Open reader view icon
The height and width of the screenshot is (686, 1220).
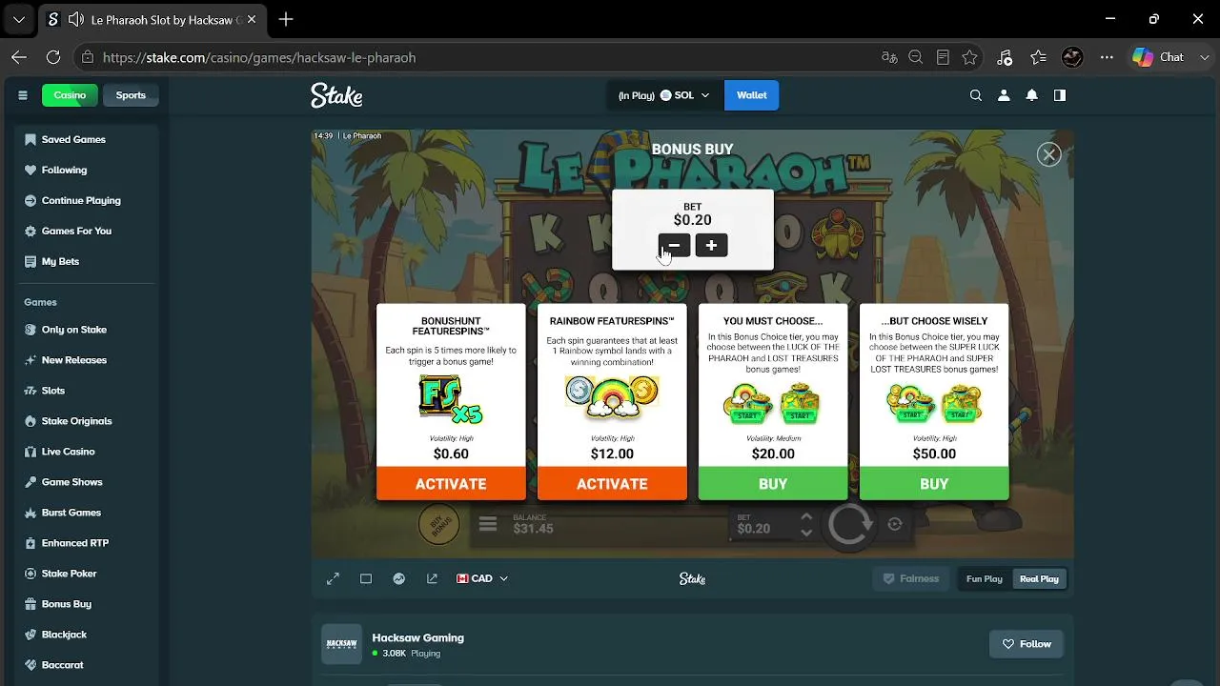coord(943,57)
